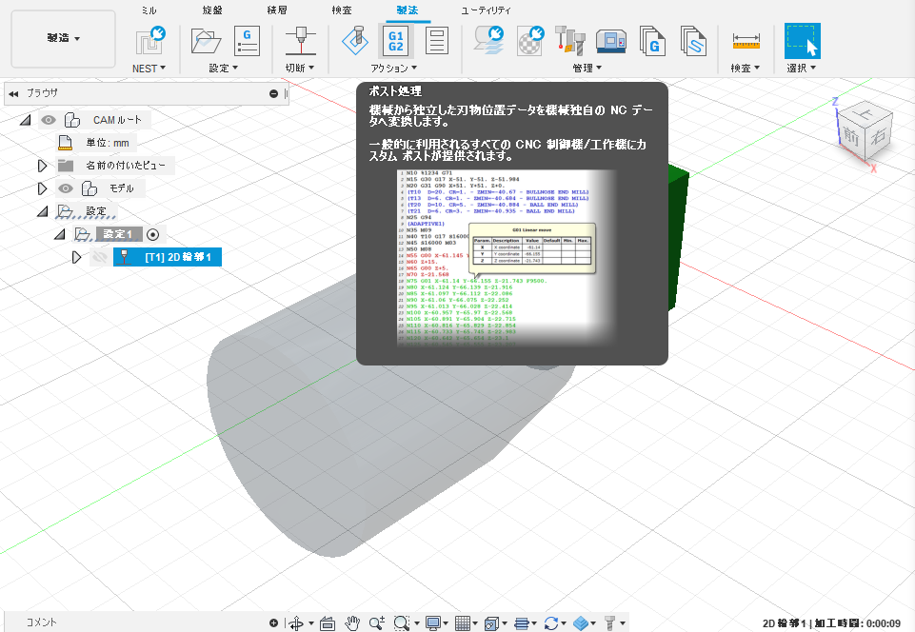Click the simulate toolpath icon

355,41
